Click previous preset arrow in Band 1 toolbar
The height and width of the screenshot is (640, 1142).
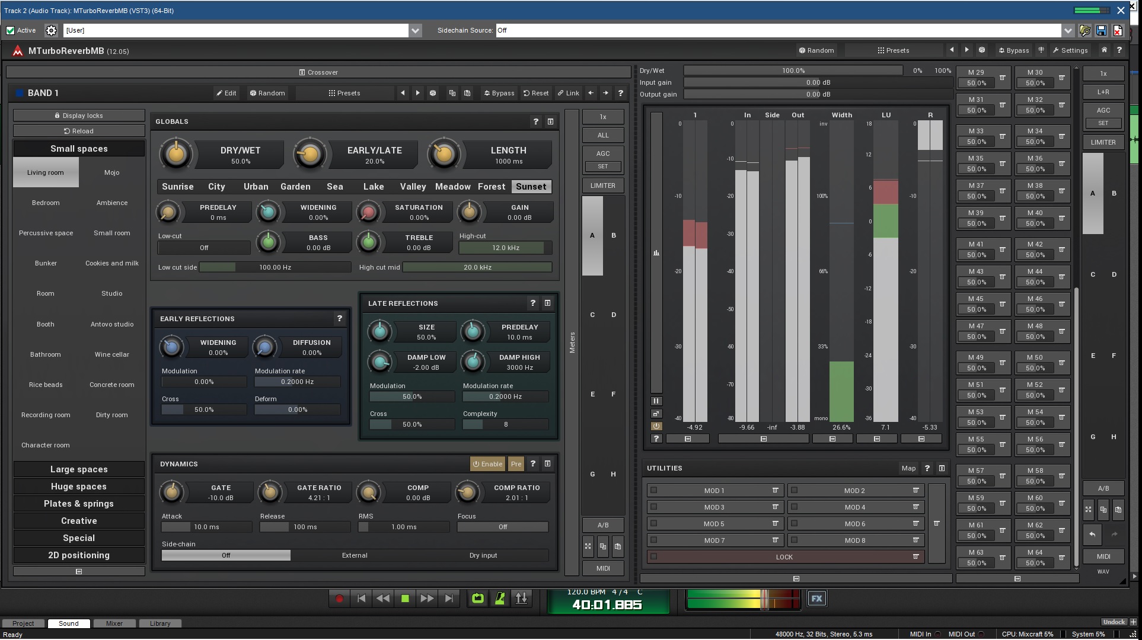(403, 93)
